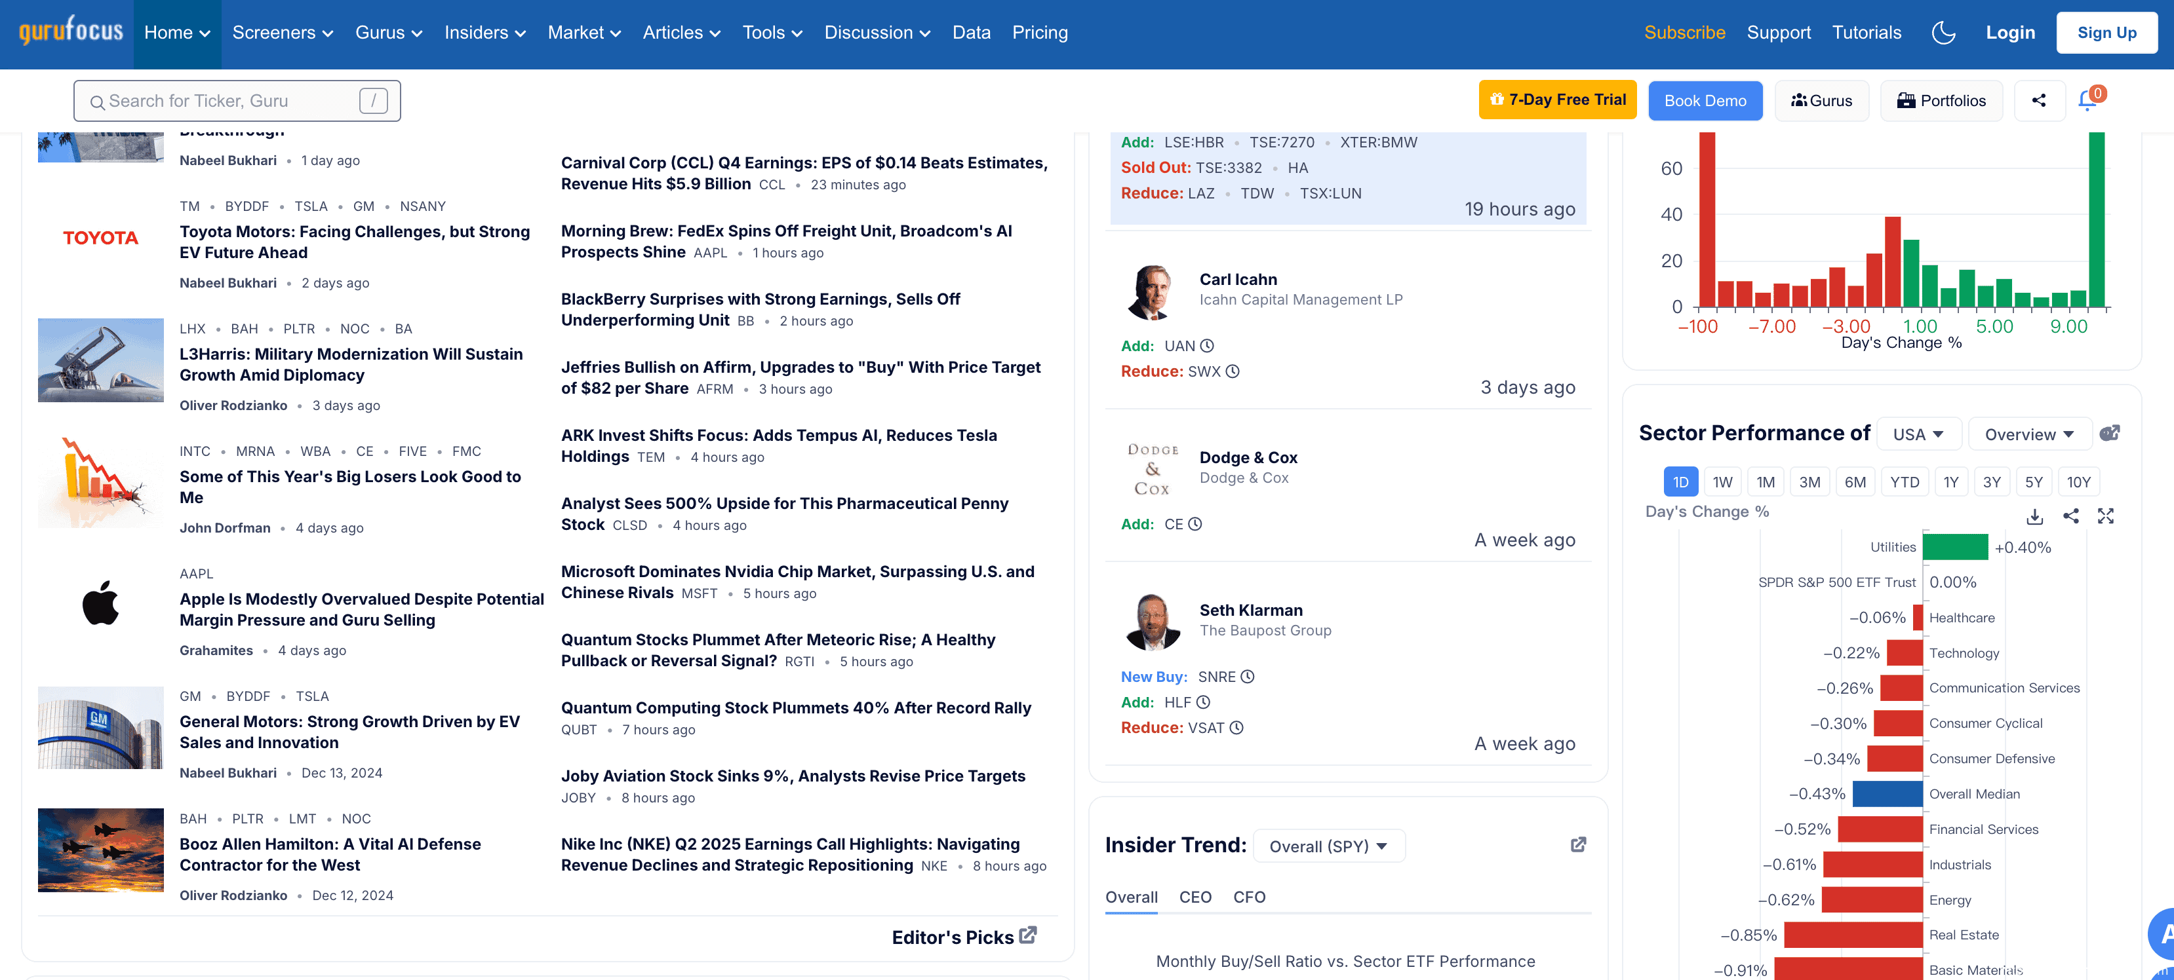Click the green Utilities performance bar
This screenshot has height=980, width=2174.
coord(1954,548)
